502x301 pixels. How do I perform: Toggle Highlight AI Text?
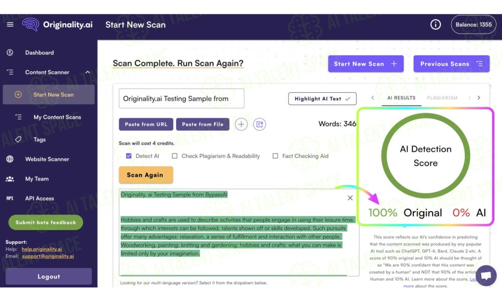coord(322,99)
